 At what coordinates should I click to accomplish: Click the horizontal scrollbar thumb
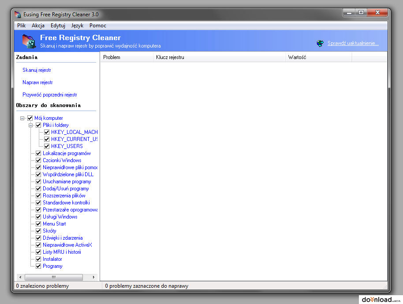pyautogui.click(x=54, y=277)
